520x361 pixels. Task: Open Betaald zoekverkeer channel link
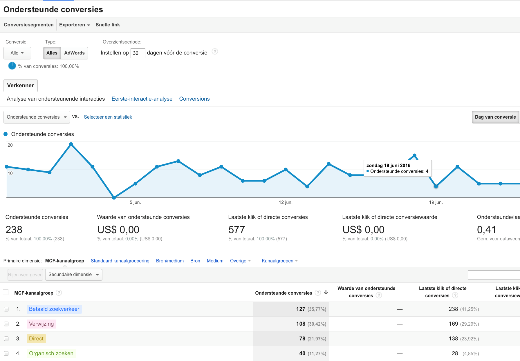point(54,309)
